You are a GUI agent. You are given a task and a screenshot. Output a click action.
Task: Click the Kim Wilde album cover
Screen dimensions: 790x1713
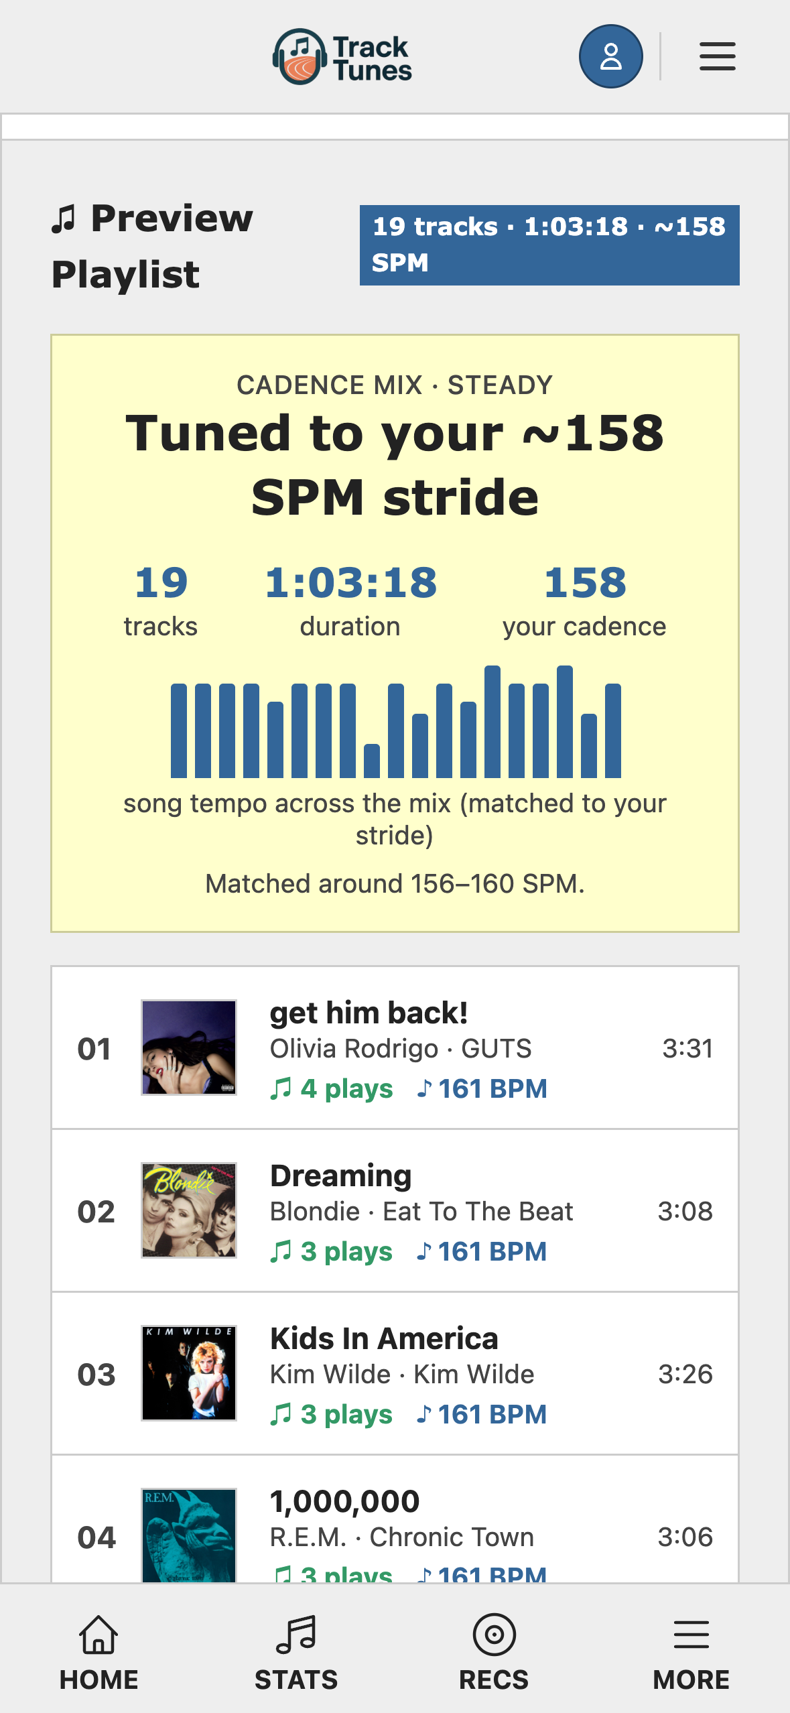pos(189,1373)
